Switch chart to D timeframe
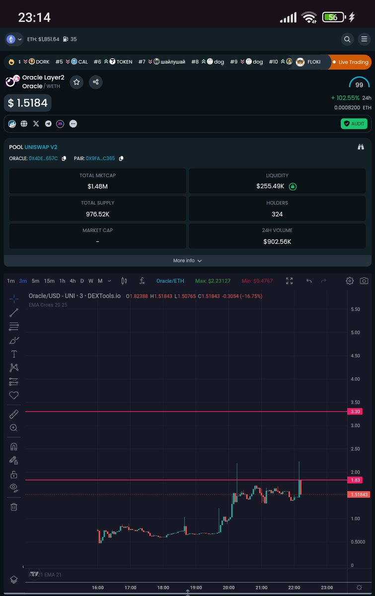This screenshot has width=375, height=596. [x=82, y=281]
